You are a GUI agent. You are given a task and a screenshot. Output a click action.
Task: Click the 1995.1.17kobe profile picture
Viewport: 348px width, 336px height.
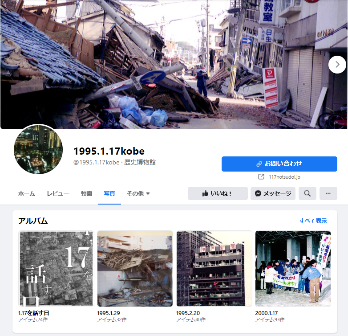(x=38, y=150)
